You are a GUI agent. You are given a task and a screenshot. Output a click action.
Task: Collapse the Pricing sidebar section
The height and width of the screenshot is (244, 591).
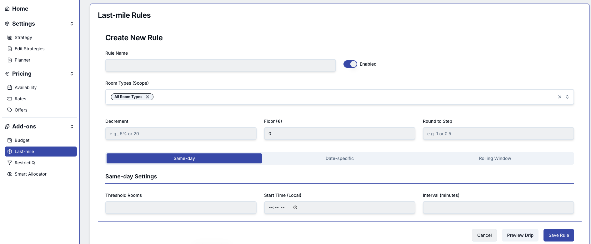[72, 74]
